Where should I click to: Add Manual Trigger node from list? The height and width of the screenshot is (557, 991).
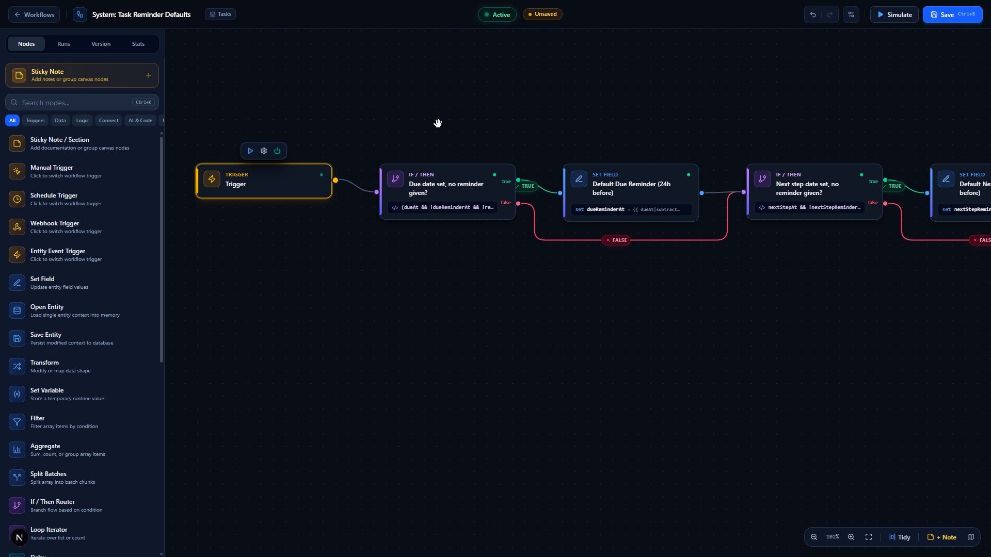click(x=82, y=171)
